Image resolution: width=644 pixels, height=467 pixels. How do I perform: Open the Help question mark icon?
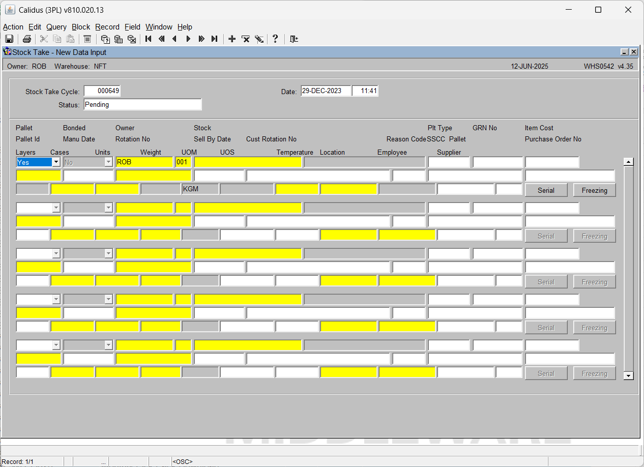tap(275, 39)
